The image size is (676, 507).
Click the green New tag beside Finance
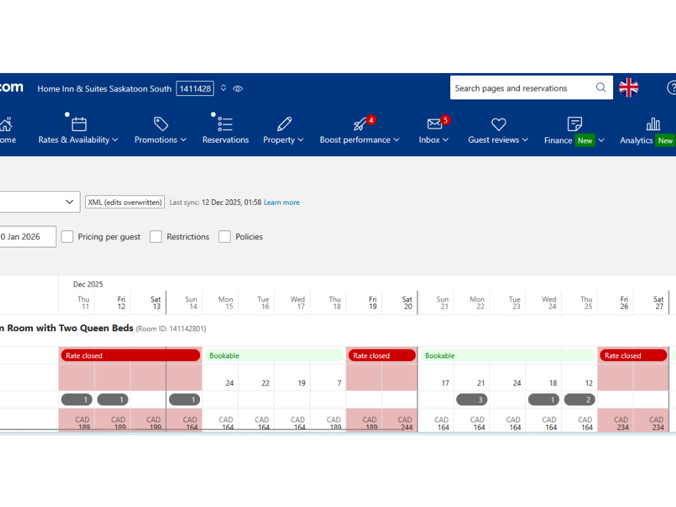[585, 141]
